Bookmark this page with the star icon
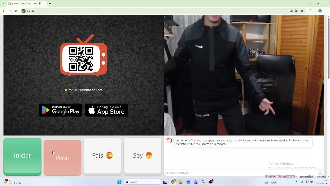330x186 pixels. click(302, 11)
